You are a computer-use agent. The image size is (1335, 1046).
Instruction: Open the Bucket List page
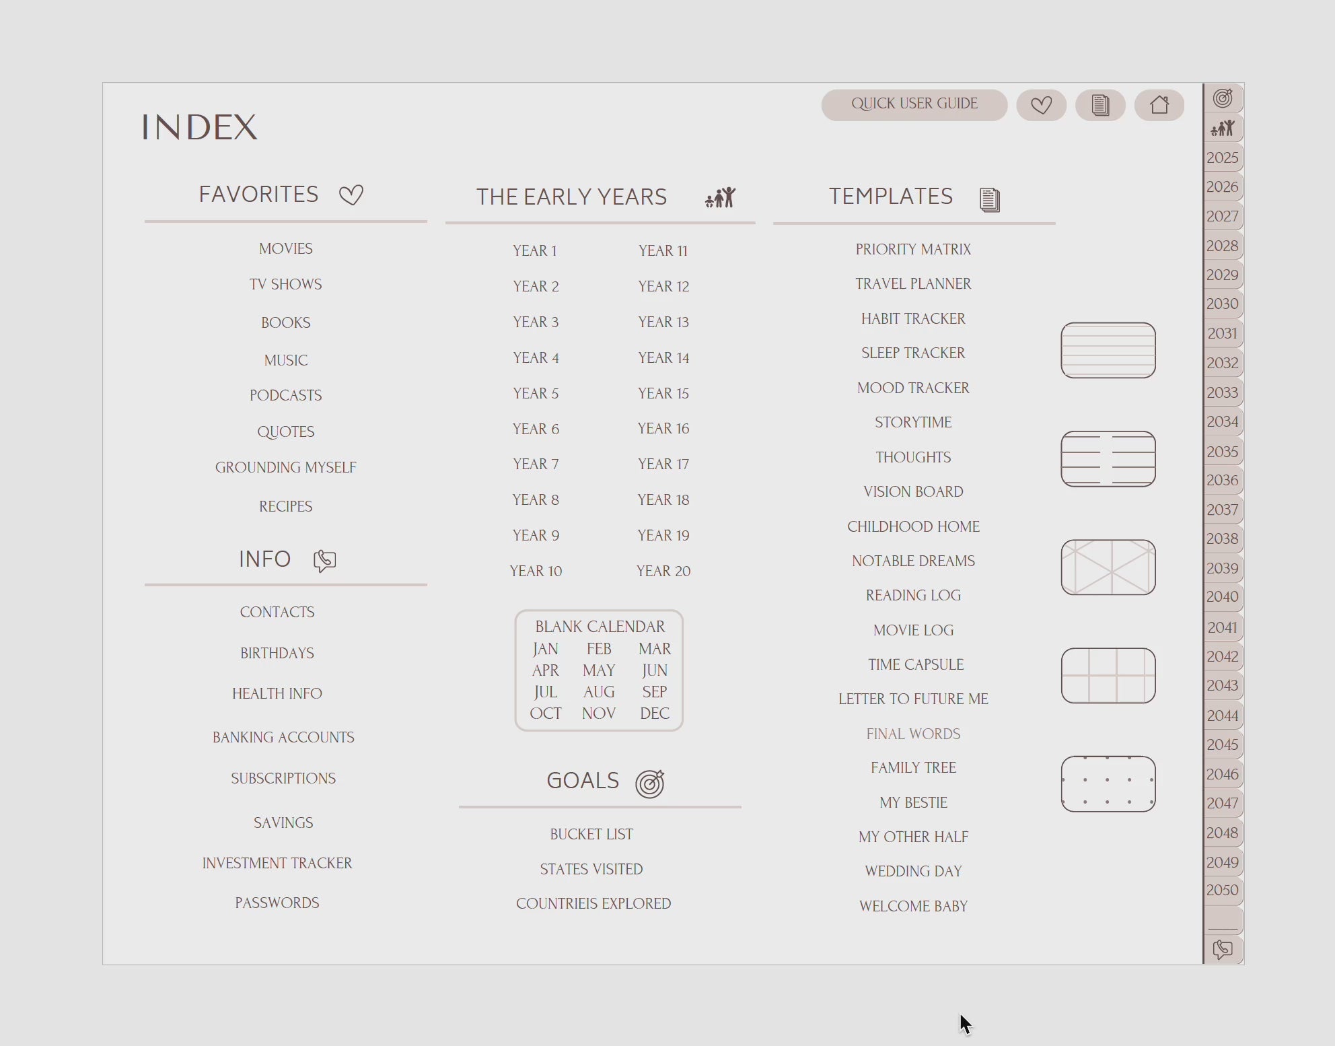pyautogui.click(x=591, y=834)
